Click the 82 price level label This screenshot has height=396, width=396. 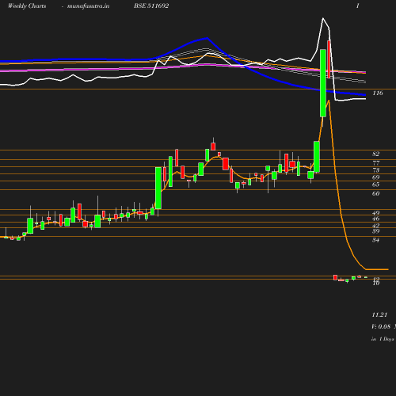point(376,154)
